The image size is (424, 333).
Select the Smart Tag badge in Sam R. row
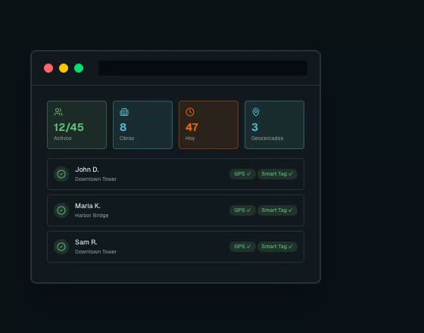coord(277,247)
